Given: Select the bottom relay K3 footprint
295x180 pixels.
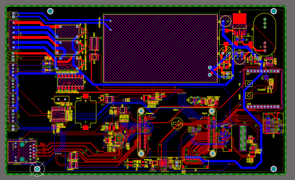Looking at the screenshot, I should tap(67, 63).
